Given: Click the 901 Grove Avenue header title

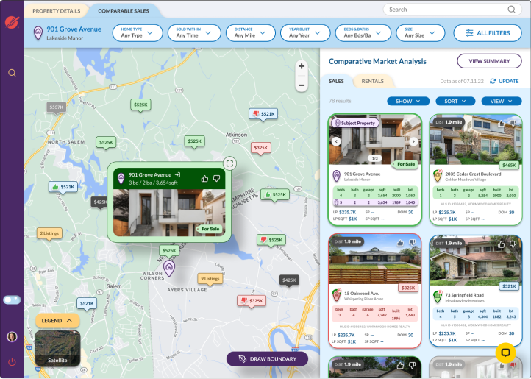Looking at the screenshot, I should tap(74, 29).
